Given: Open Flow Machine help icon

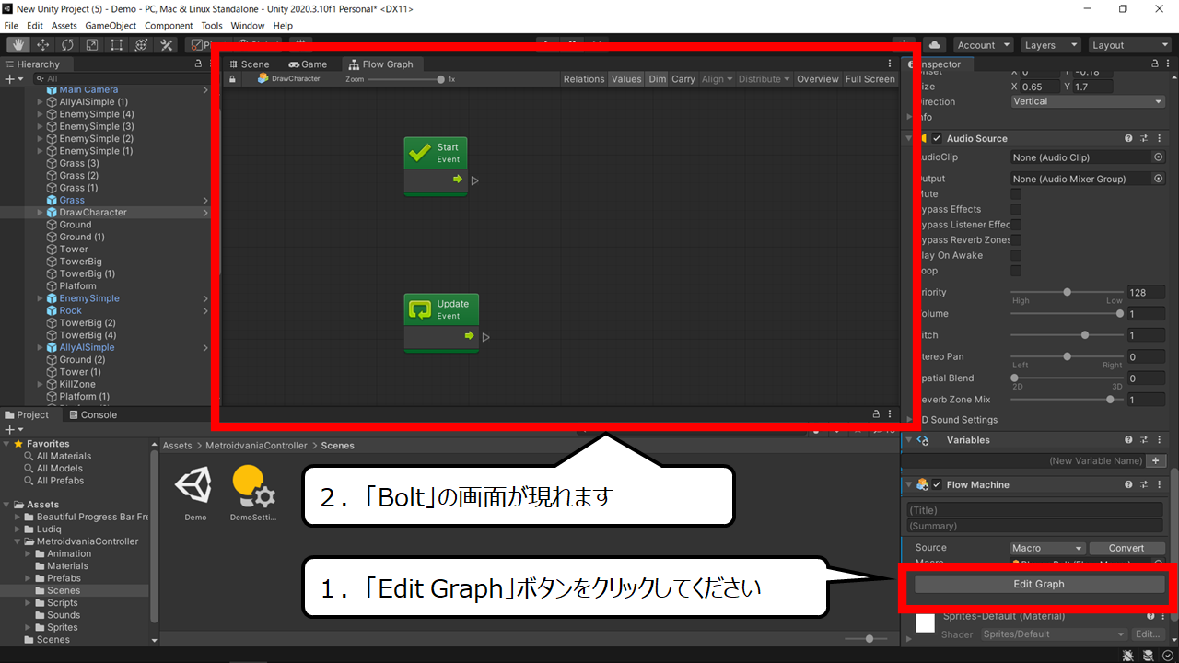Looking at the screenshot, I should click(x=1128, y=484).
